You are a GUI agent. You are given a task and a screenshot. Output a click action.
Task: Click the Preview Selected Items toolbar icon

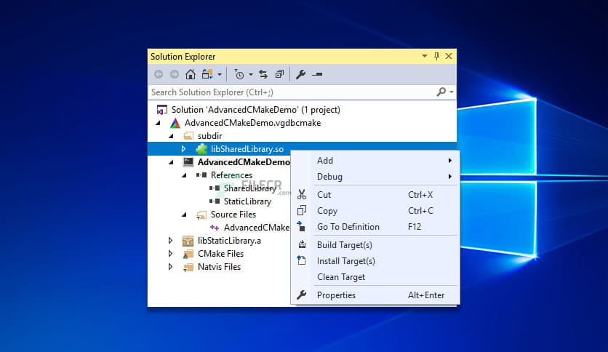pos(317,74)
